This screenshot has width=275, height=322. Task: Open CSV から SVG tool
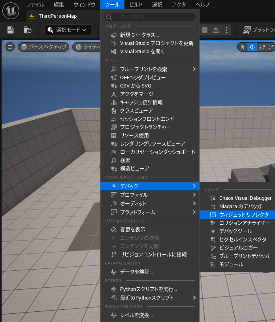pyautogui.click(x=150, y=86)
